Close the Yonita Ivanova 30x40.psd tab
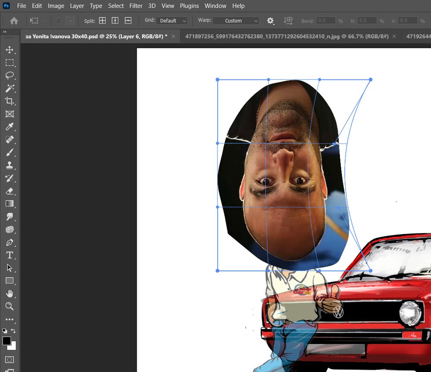This screenshot has width=431, height=372. pos(173,37)
